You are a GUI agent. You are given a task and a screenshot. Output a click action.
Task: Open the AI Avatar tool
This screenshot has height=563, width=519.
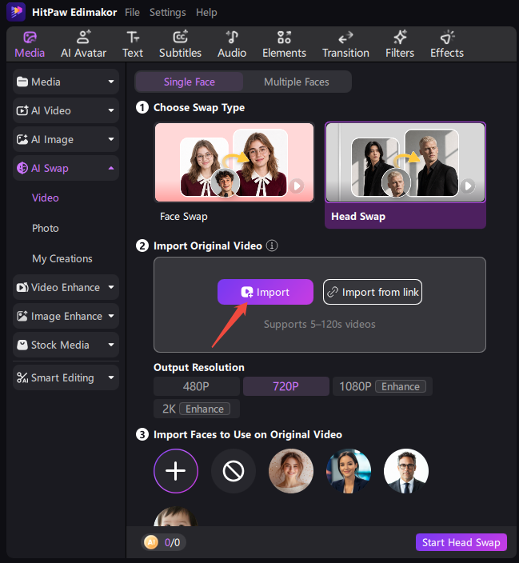83,45
